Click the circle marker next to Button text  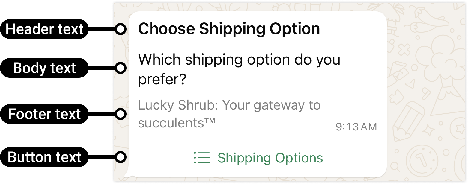click(x=121, y=157)
